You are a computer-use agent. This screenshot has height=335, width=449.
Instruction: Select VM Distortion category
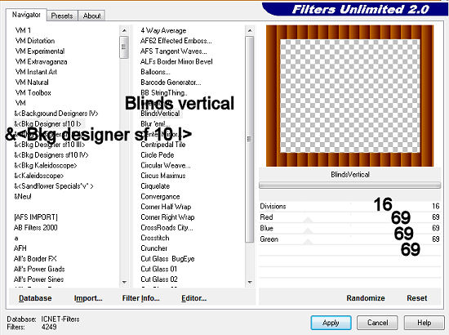point(35,41)
